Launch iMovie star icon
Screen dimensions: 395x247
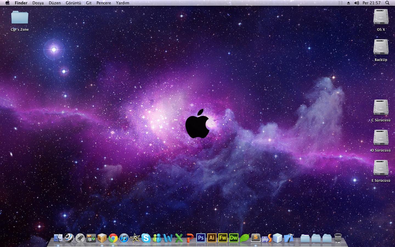click(x=135, y=238)
